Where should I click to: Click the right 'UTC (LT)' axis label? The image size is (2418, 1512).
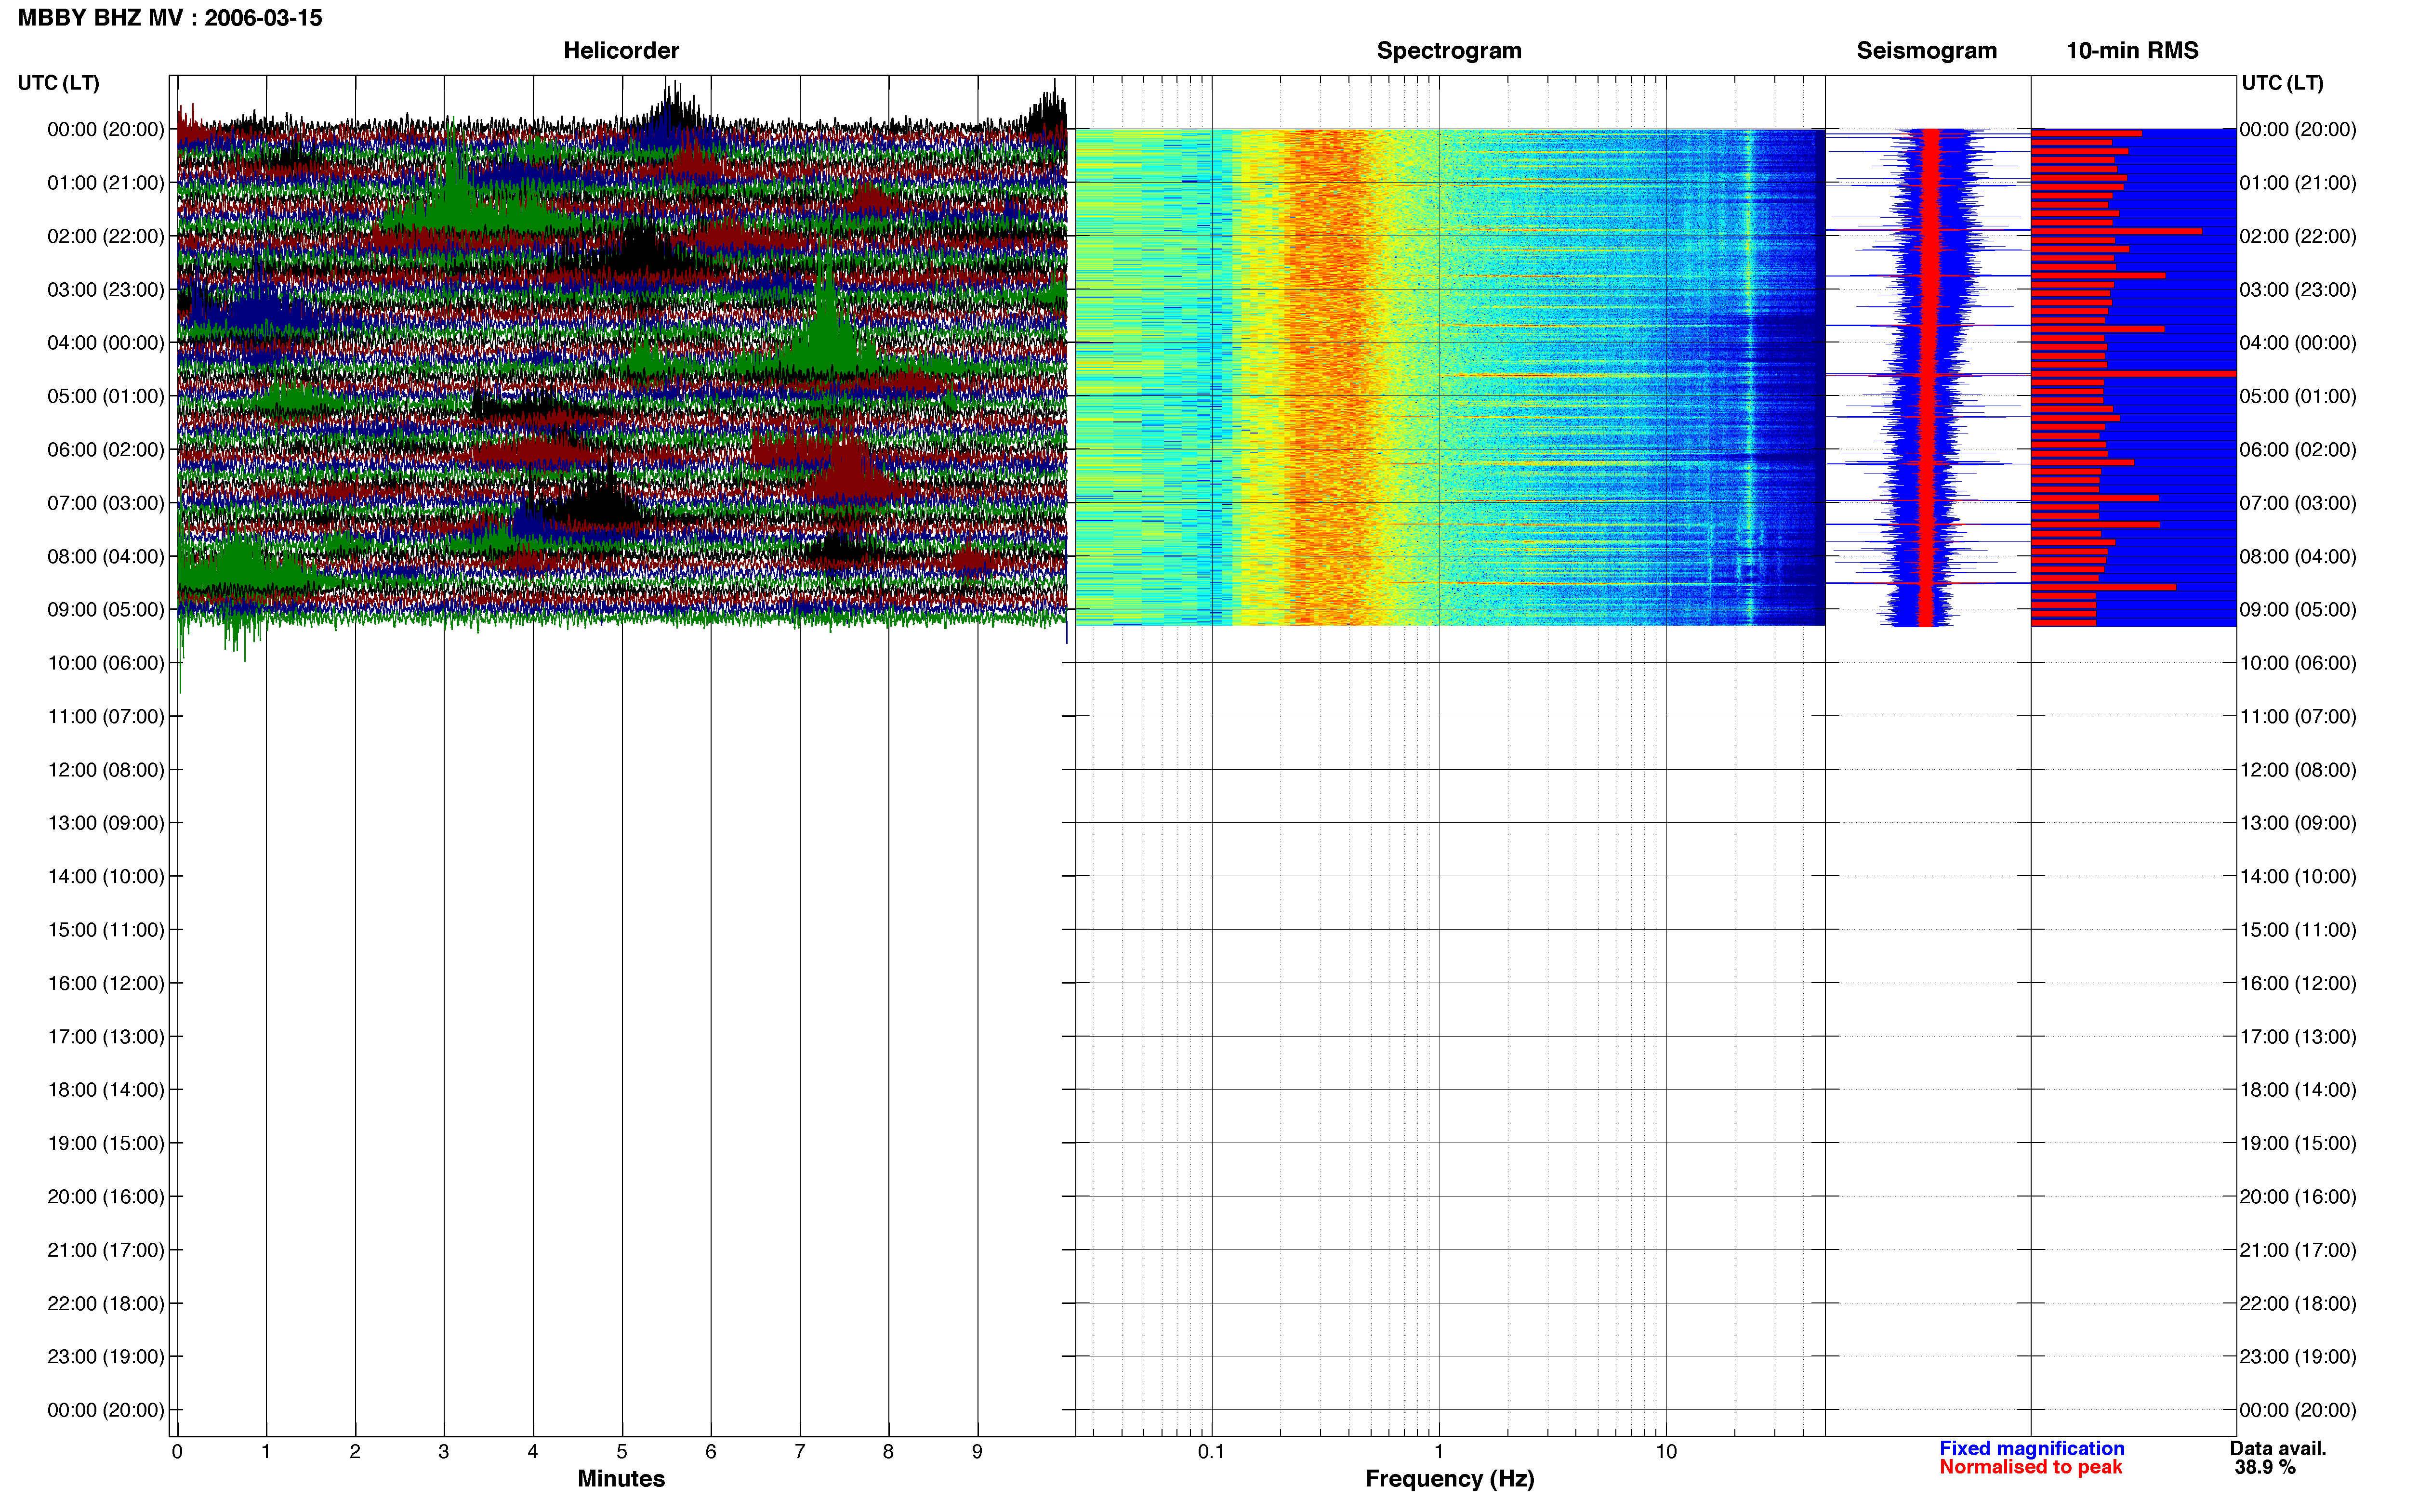(2282, 83)
